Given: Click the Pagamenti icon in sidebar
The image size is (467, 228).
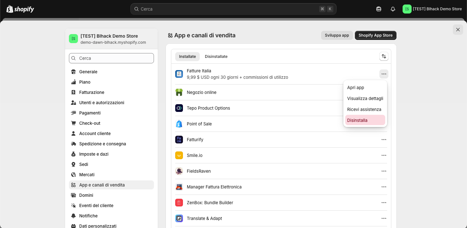Looking at the screenshot, I should pos(73,113).
